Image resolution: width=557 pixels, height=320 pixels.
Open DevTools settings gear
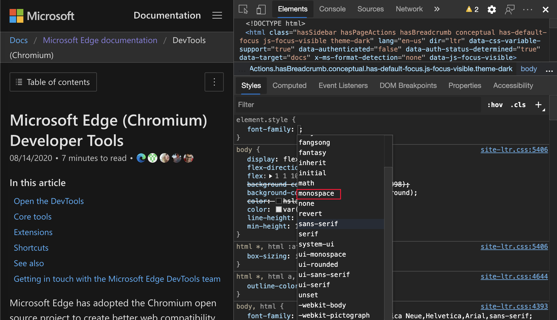491,10
